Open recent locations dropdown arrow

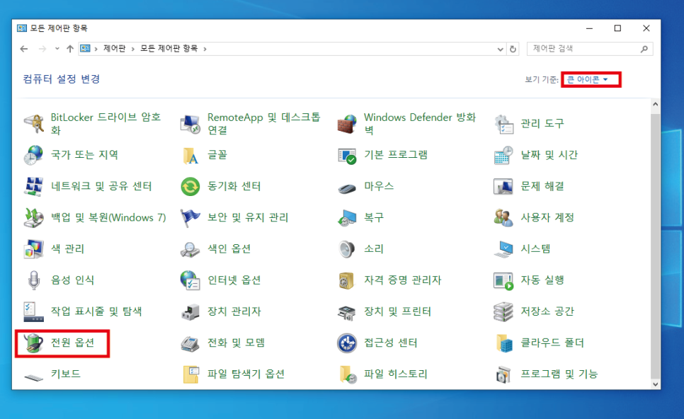(57, 49)
